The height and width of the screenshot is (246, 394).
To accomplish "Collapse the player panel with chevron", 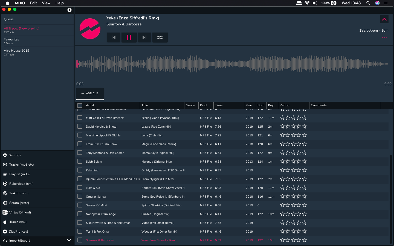I will [384, 19].
